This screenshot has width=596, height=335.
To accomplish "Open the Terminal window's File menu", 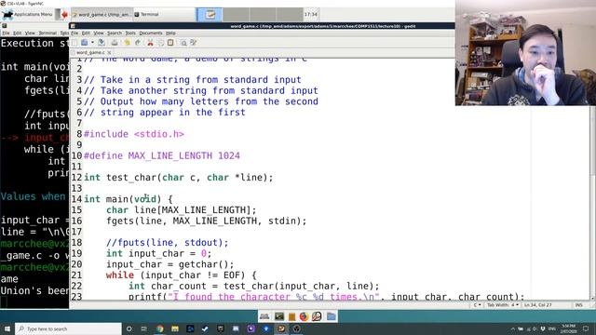I will [6, 33].
